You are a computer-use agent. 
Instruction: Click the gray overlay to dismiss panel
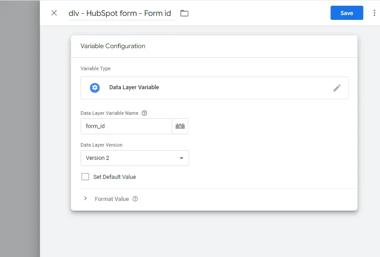pyautogui.click(x=19, y=132)
